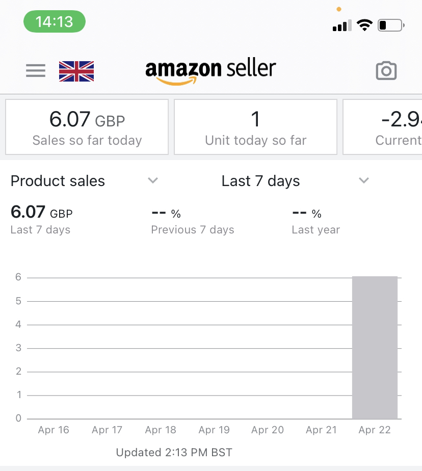Tap the Wi-Fi status icon
The width and height of the screenshot is (422, 471).
364,25
